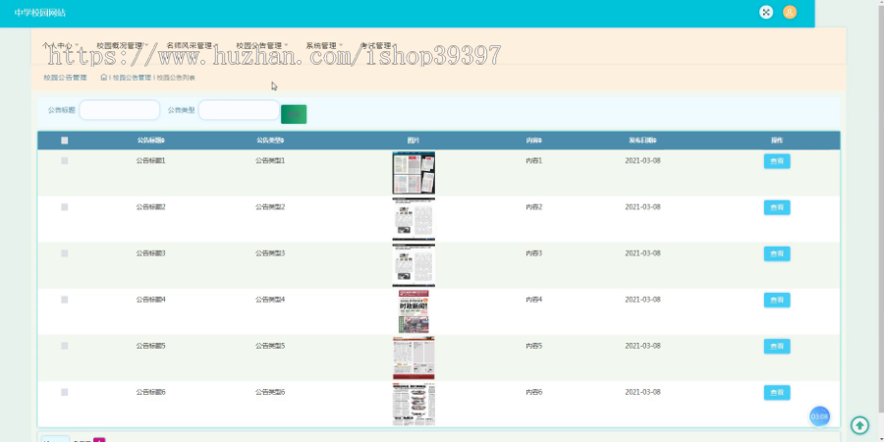
Task: Click the date 2021-03-08 in row 公告标题5
Action: pos(642,346)
